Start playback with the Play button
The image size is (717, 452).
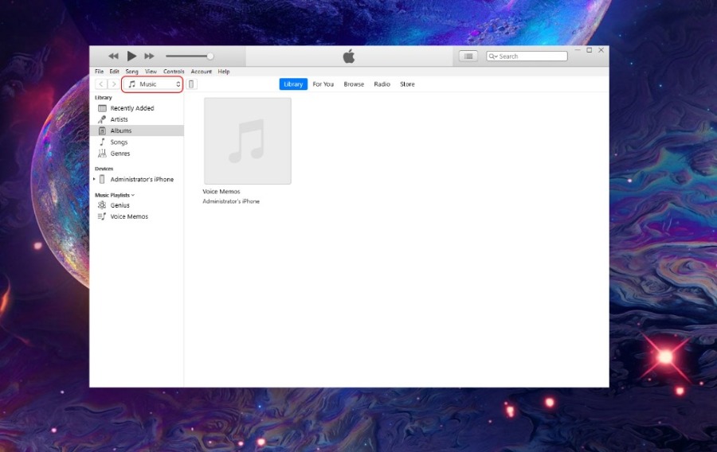[131, 56]
